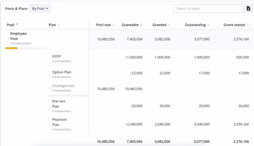The width and height of the screenshot is (254, 146).
Task: Export table using the Excel icon
Action: pos(248,9)
